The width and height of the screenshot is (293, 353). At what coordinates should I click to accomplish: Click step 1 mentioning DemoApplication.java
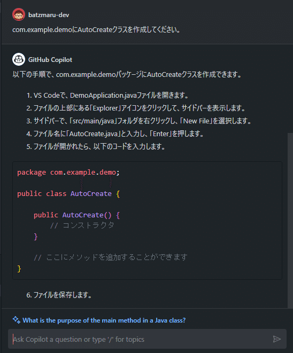107,96
